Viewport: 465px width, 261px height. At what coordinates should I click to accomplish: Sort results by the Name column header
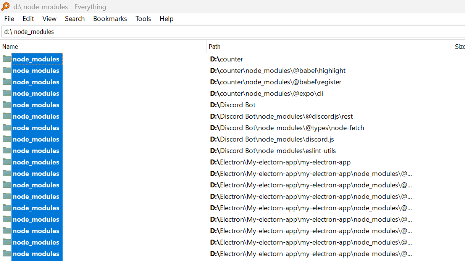pyautogui.click(x=103, y=47)
